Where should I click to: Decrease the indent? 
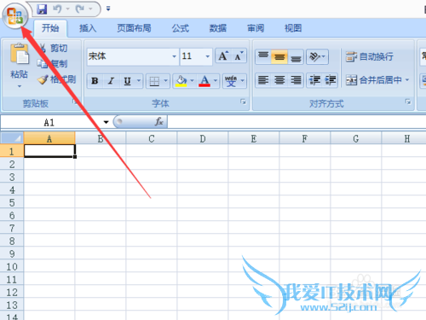tap(314, 80)
